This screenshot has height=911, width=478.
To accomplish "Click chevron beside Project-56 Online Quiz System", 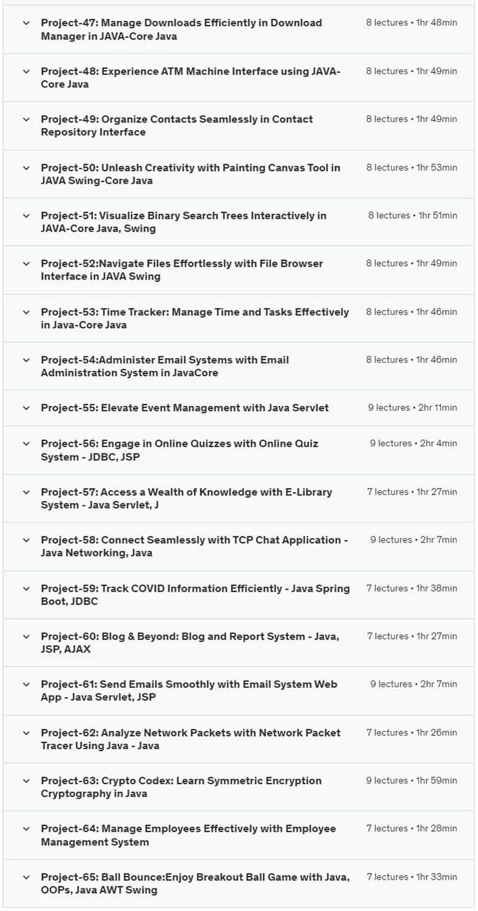I will [x=26, y=443].
